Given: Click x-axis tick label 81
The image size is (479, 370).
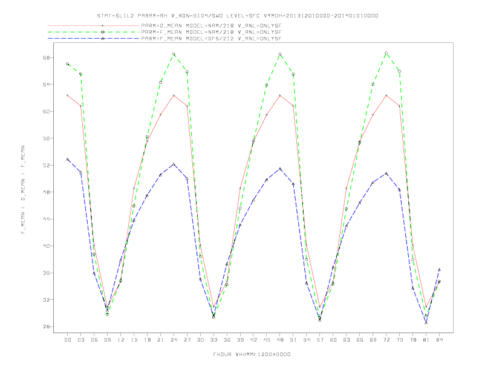Looking at the screenshot, I should [x=426, y=340].
